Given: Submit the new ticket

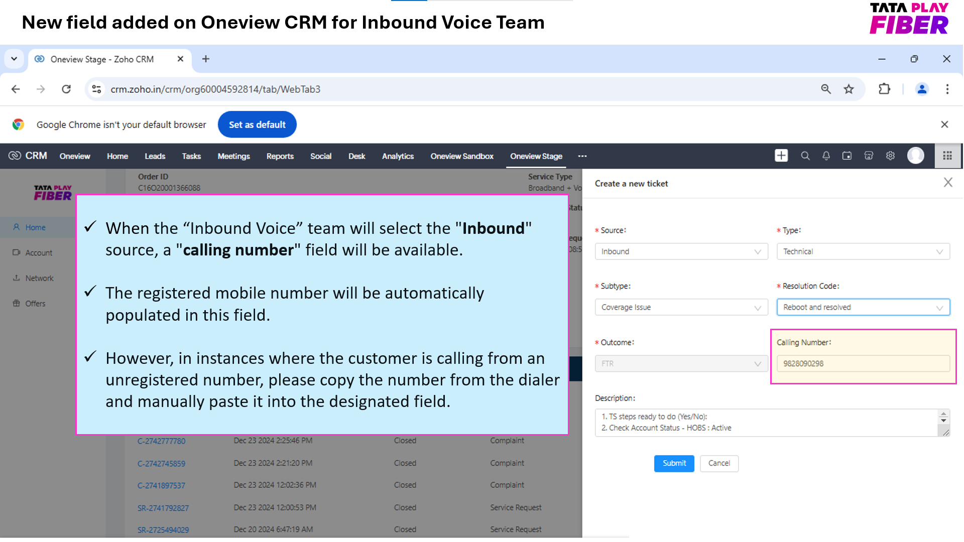Looking at the screenshot, I should [x=674, y=463].
